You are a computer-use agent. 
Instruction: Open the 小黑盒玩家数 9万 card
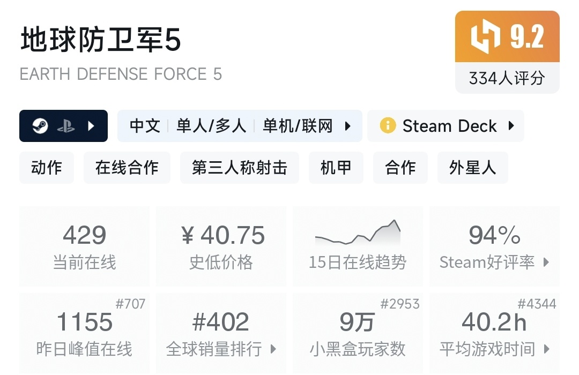[x=358, y=333]
